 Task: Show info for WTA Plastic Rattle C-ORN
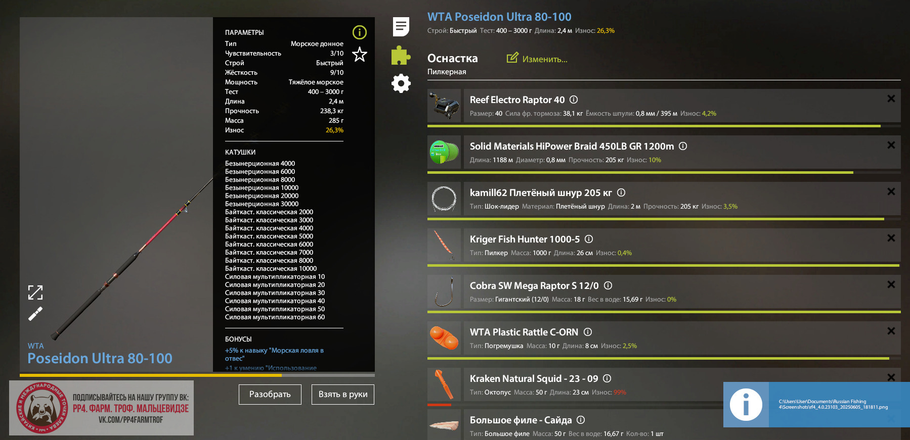pyautogui.click(x=588, y=332)
